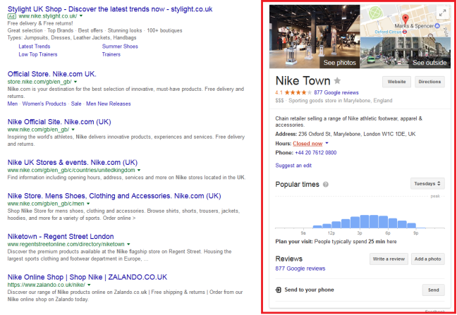This screenshot has height=315, width=457.
Task: Open arrow beside www.nike.com/gb/en_gb/c/men
Action: (88, 204)
